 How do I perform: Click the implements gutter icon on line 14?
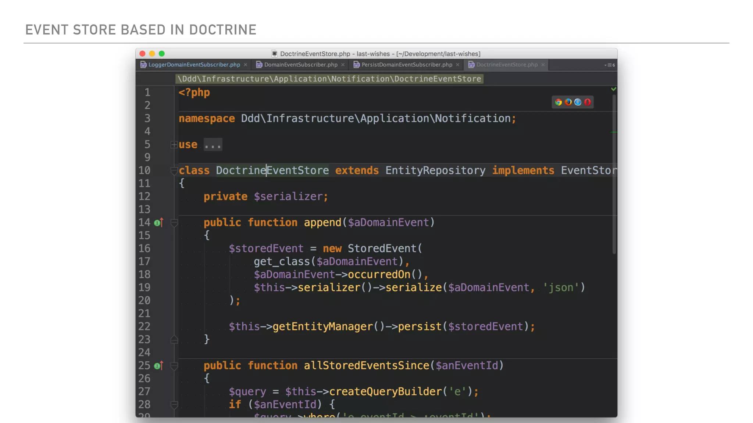[x=158, y=223]
